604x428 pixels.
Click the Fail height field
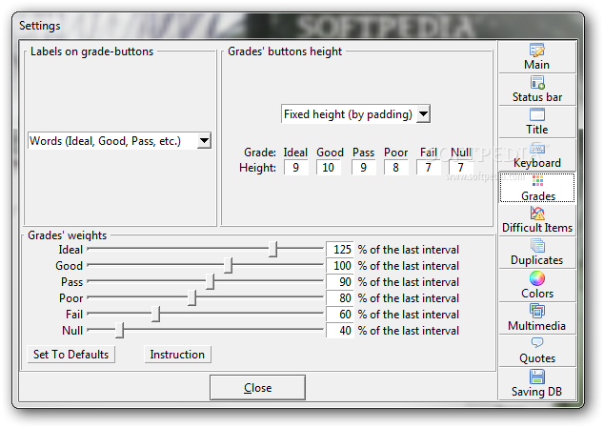click(429, 168)
